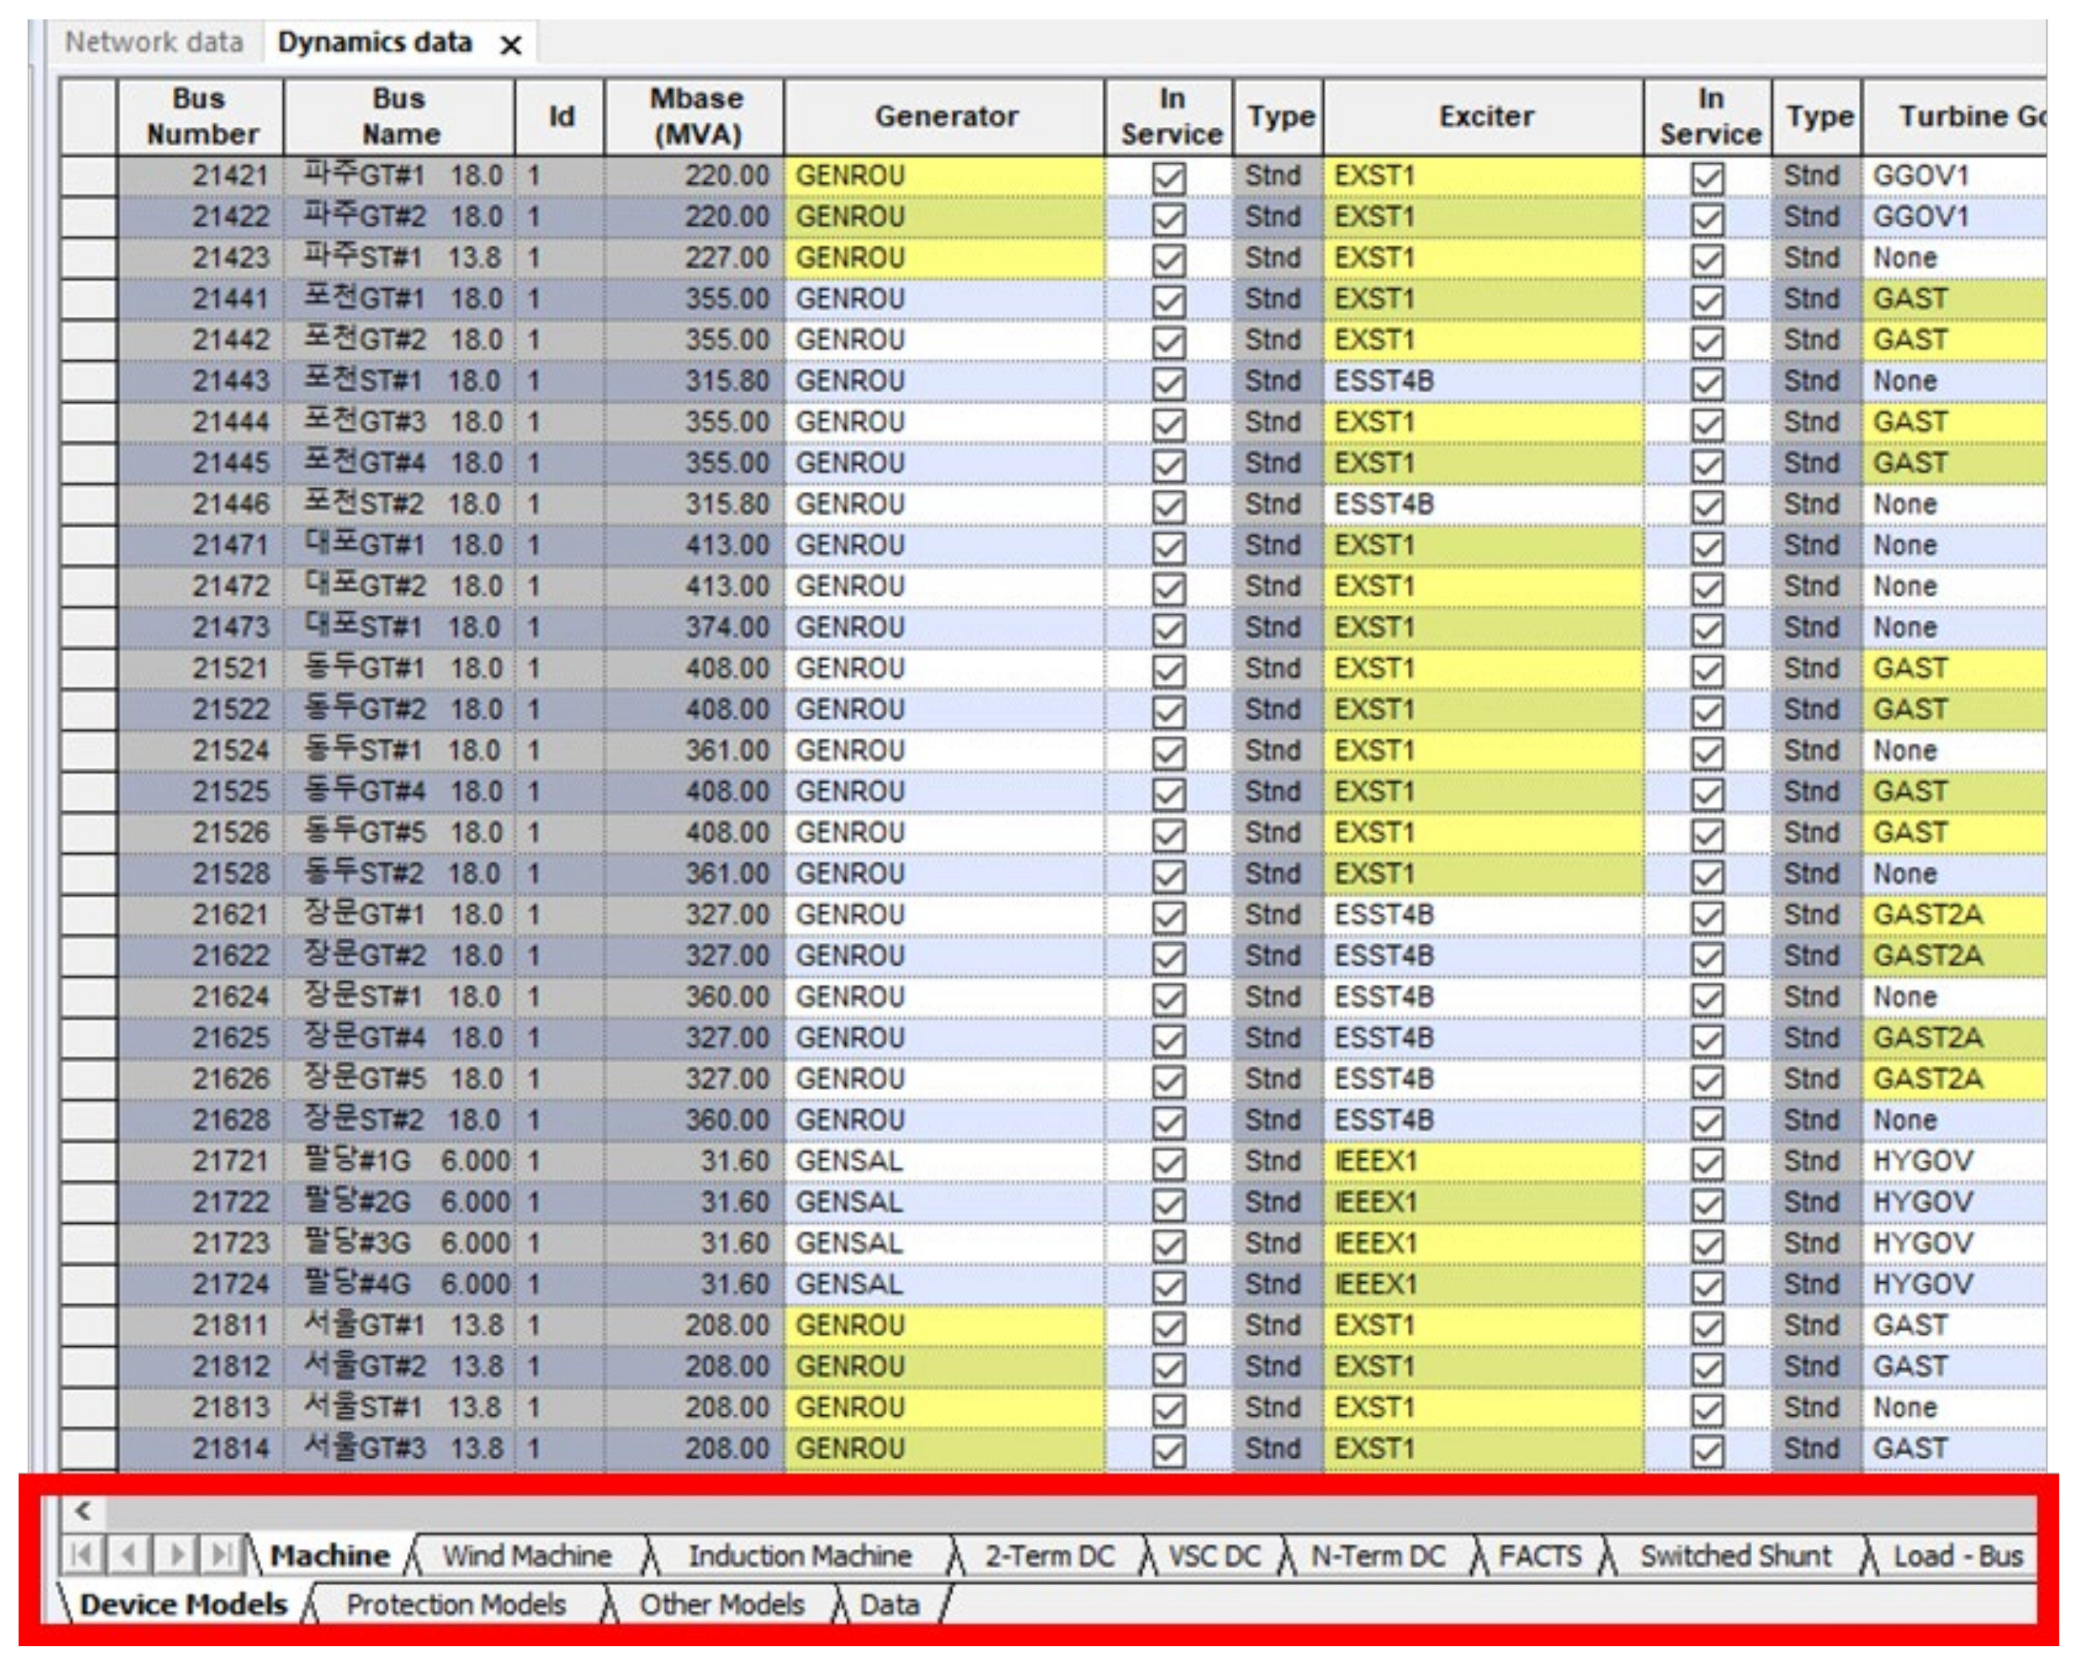This screenshot has height=1661, width=2080.
Task: Jump to first sheet tab arrow
Action: (83, 1555)
